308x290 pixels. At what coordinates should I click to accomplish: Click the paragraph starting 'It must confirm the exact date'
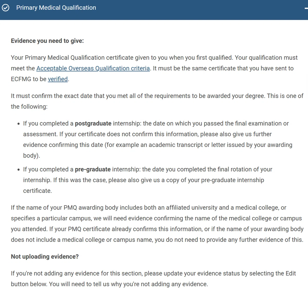[157, 101]
